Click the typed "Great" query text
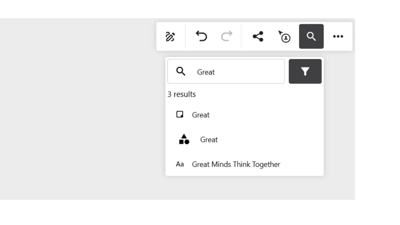The width and height of the screenshot is (400, 225). point(206,72)
